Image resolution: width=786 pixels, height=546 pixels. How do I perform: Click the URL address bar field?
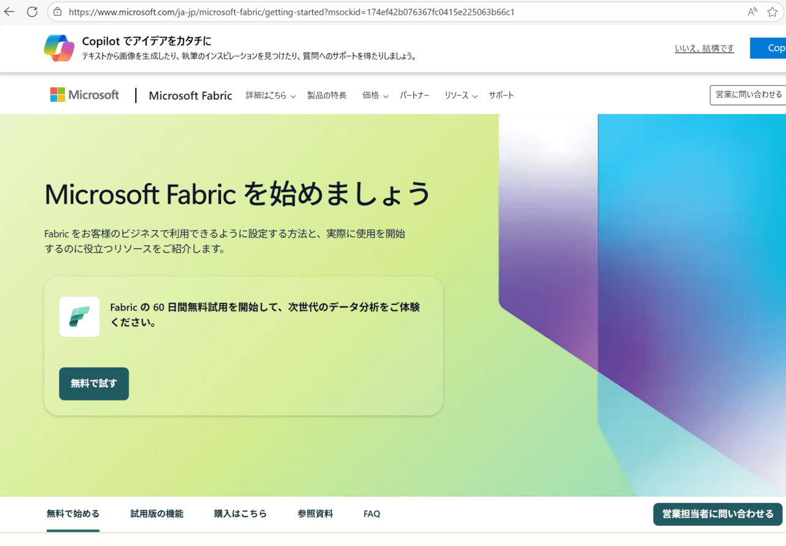tap(368, 12)
